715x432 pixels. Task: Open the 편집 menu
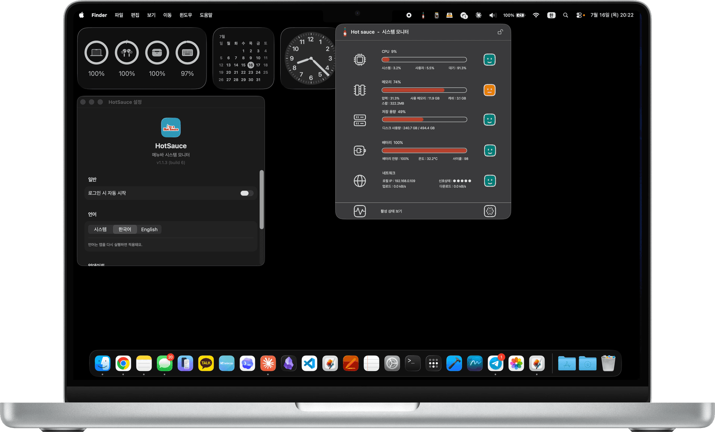click(135, 15)
